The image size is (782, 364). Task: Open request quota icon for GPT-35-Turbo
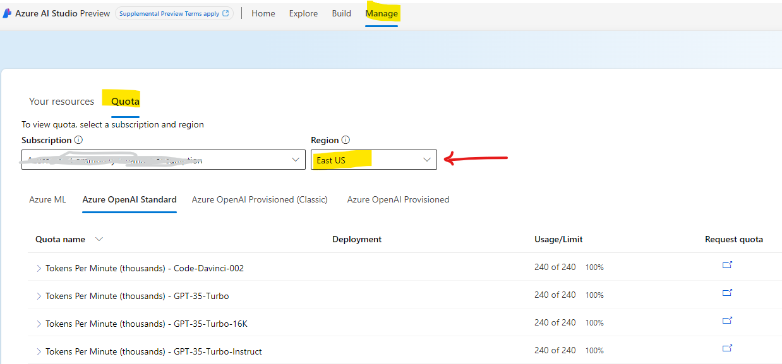pyautogui.click(x=727, y=293)
